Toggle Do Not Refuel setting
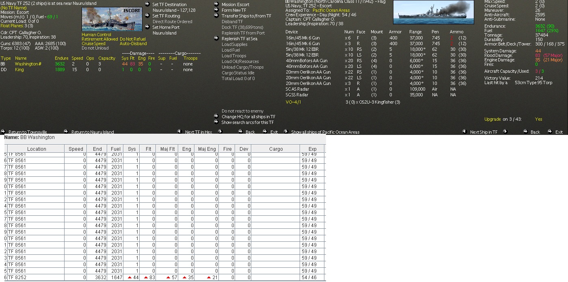The width and height of the screenshot is (568, 282). coord(133,39)
